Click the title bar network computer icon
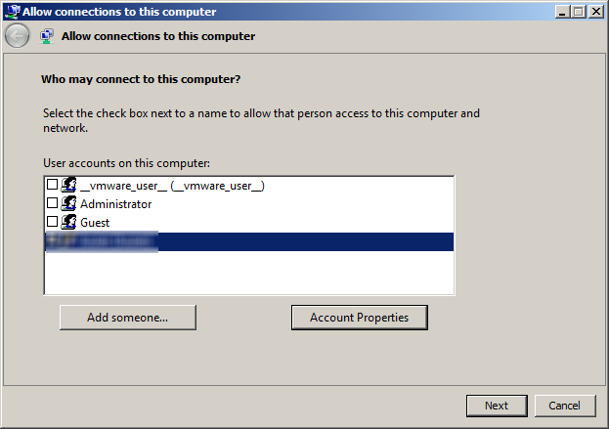 pyautogui.click(x=13, y=12)
